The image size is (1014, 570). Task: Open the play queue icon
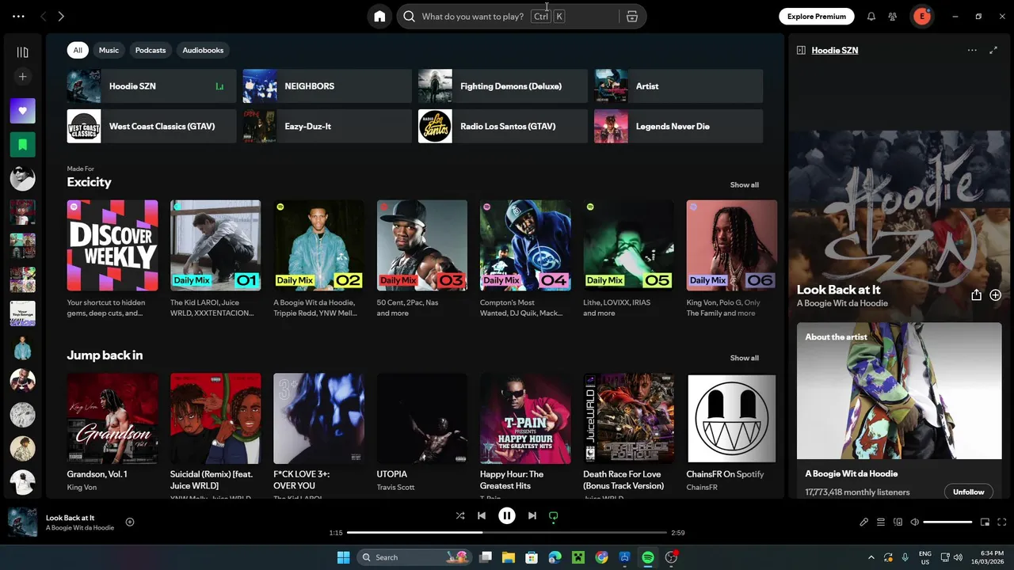click(881, 522)
